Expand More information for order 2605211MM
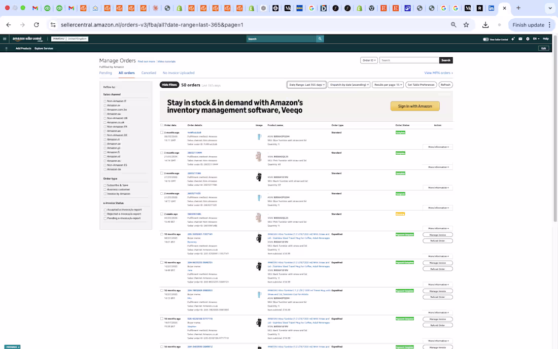Viewport: 558px width, 349px height. (438, 167)
